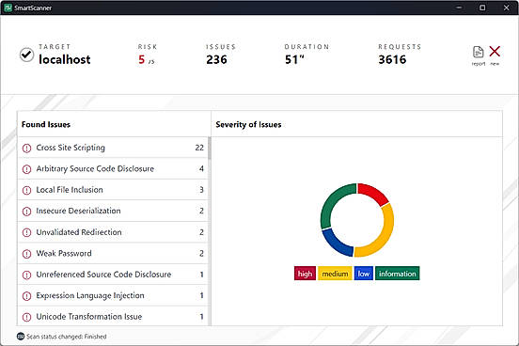Click the target verified checkmark icon
Image resolution: width=519 pixels, height=346 pixels.
tap(26, 55)
